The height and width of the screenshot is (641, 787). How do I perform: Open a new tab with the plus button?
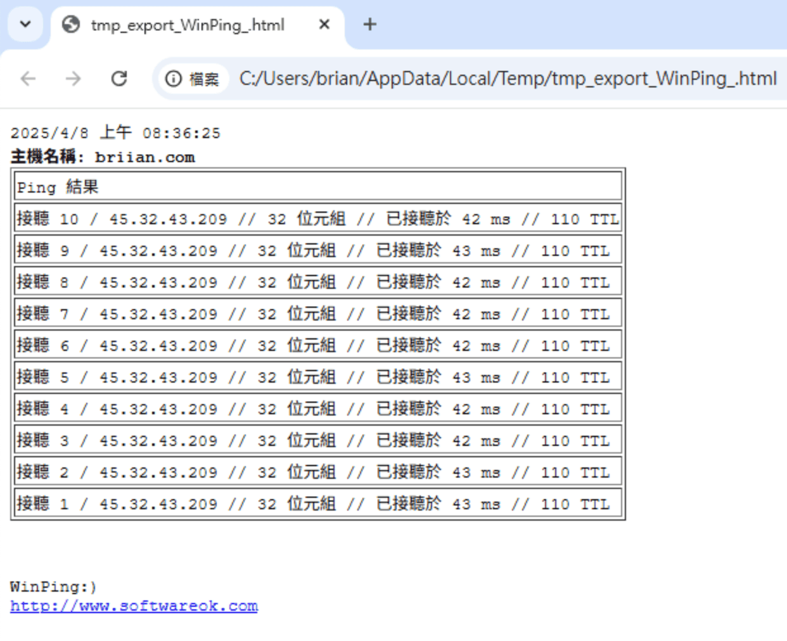click(370, 25)
